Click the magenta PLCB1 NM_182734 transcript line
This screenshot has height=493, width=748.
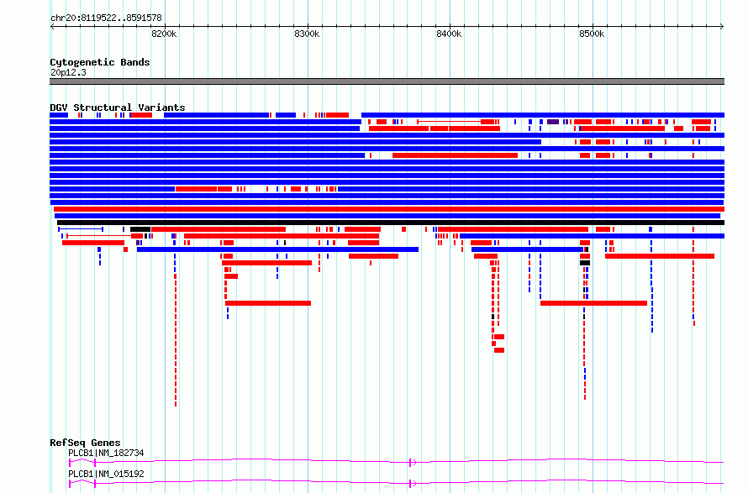pyautogui.click(x=397, y=462)
